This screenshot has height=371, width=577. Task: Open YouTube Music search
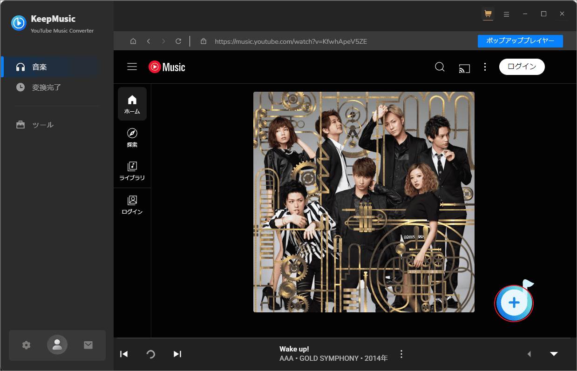tap(440, 67)
